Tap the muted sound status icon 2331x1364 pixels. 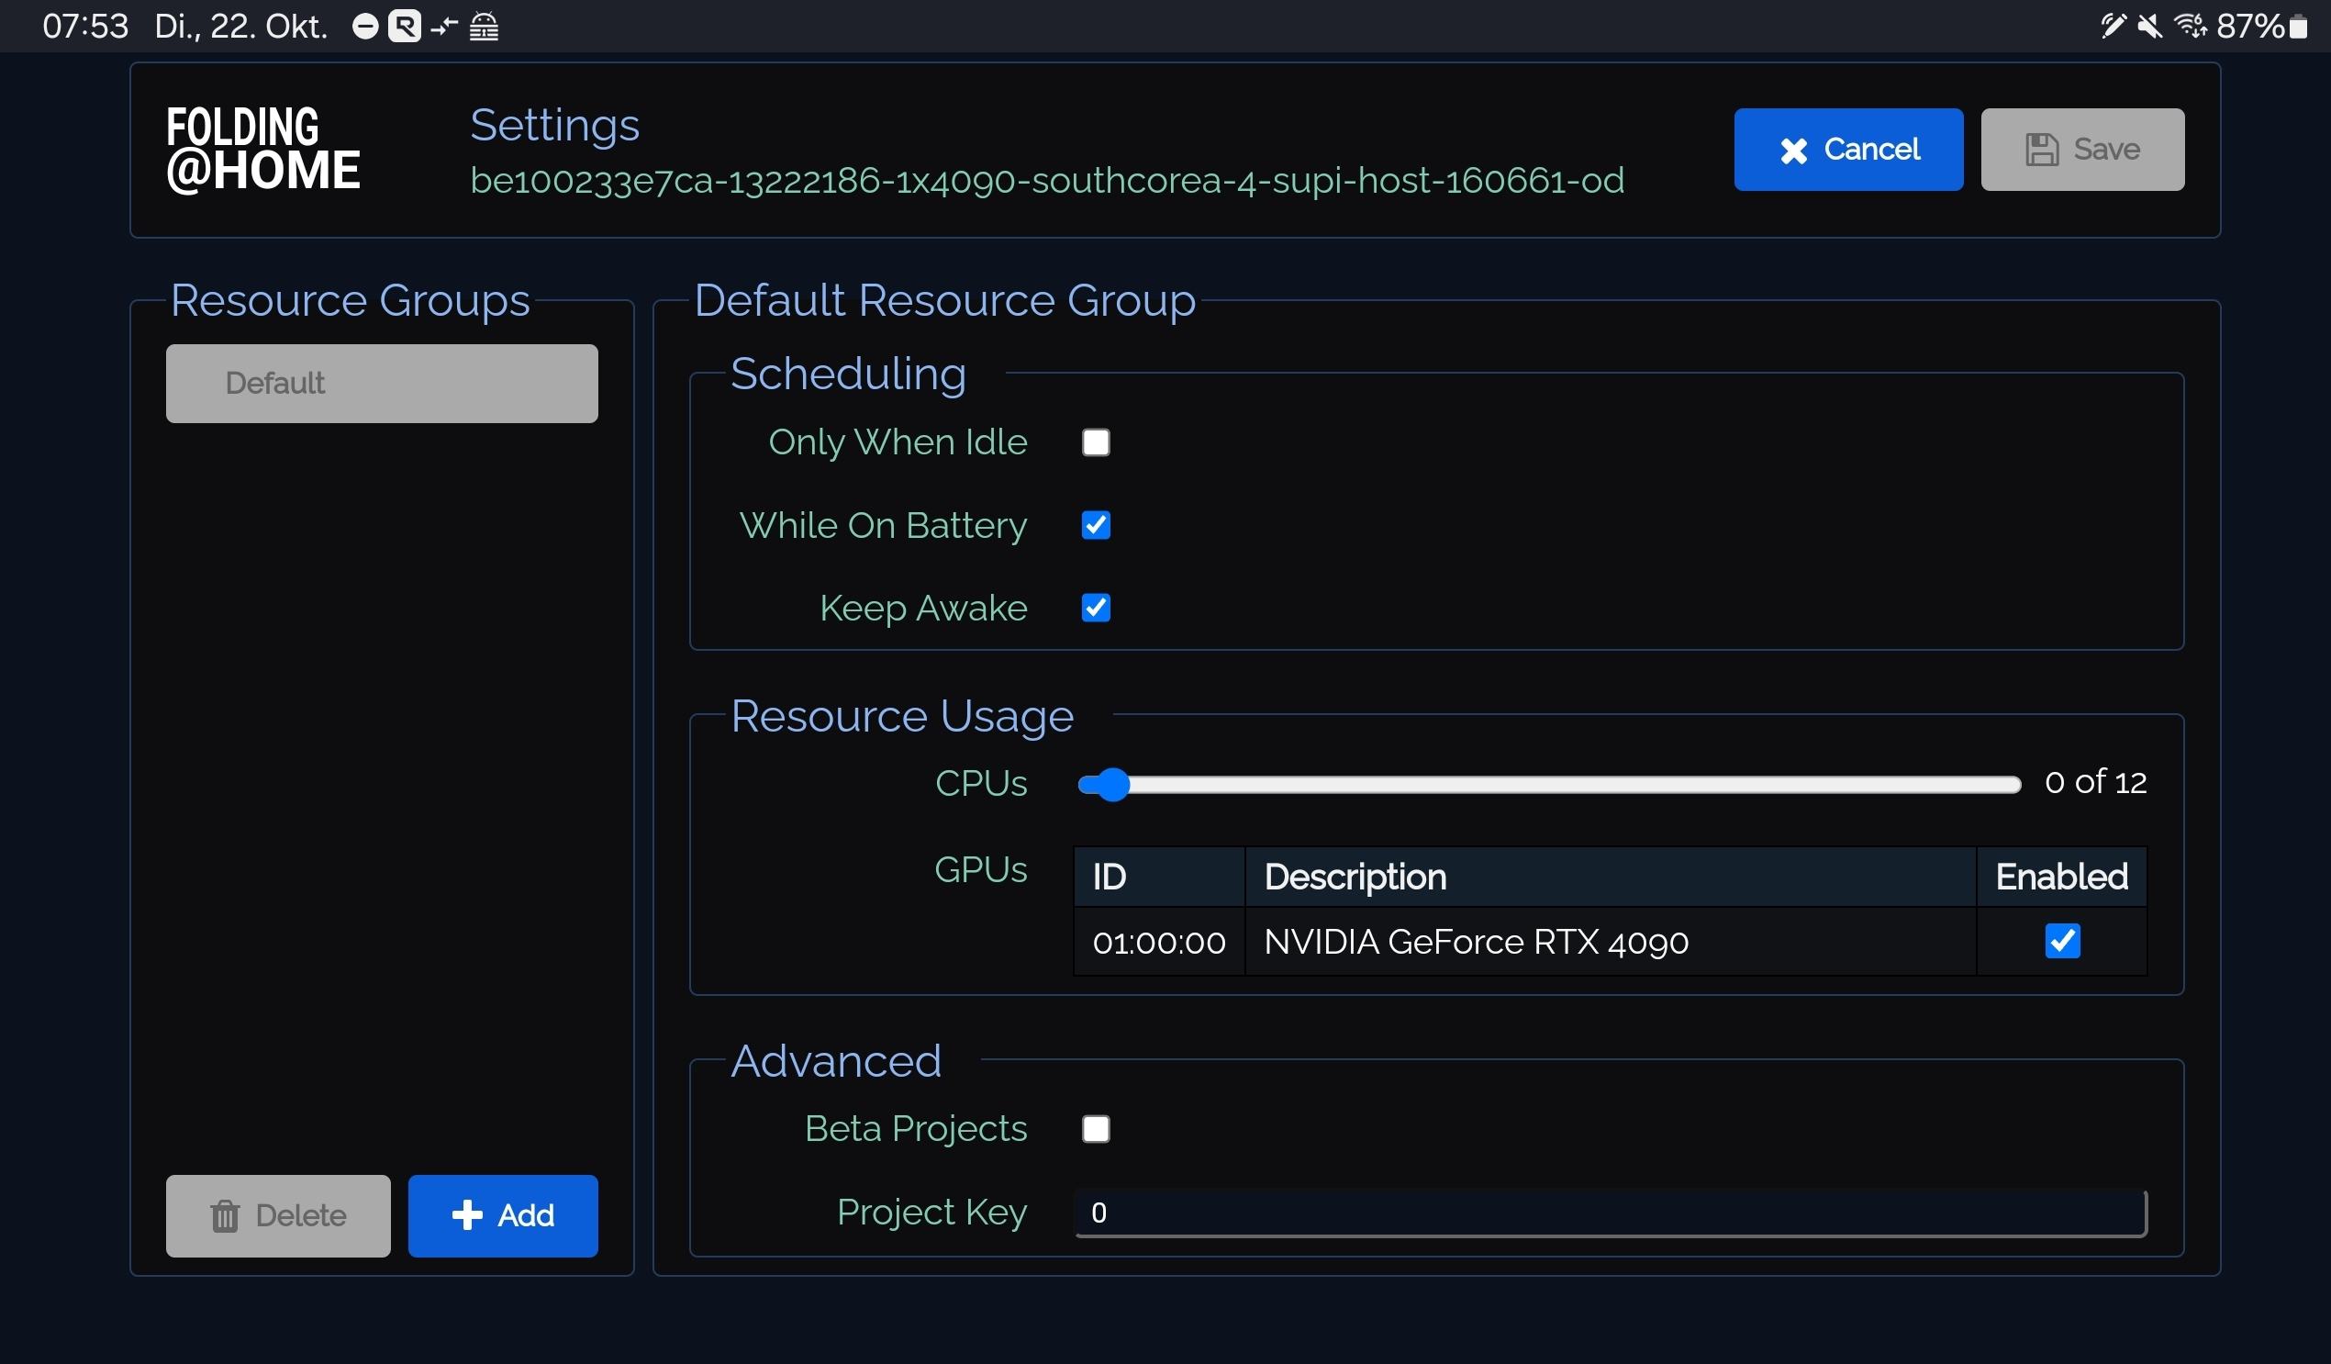[2149, 26]
